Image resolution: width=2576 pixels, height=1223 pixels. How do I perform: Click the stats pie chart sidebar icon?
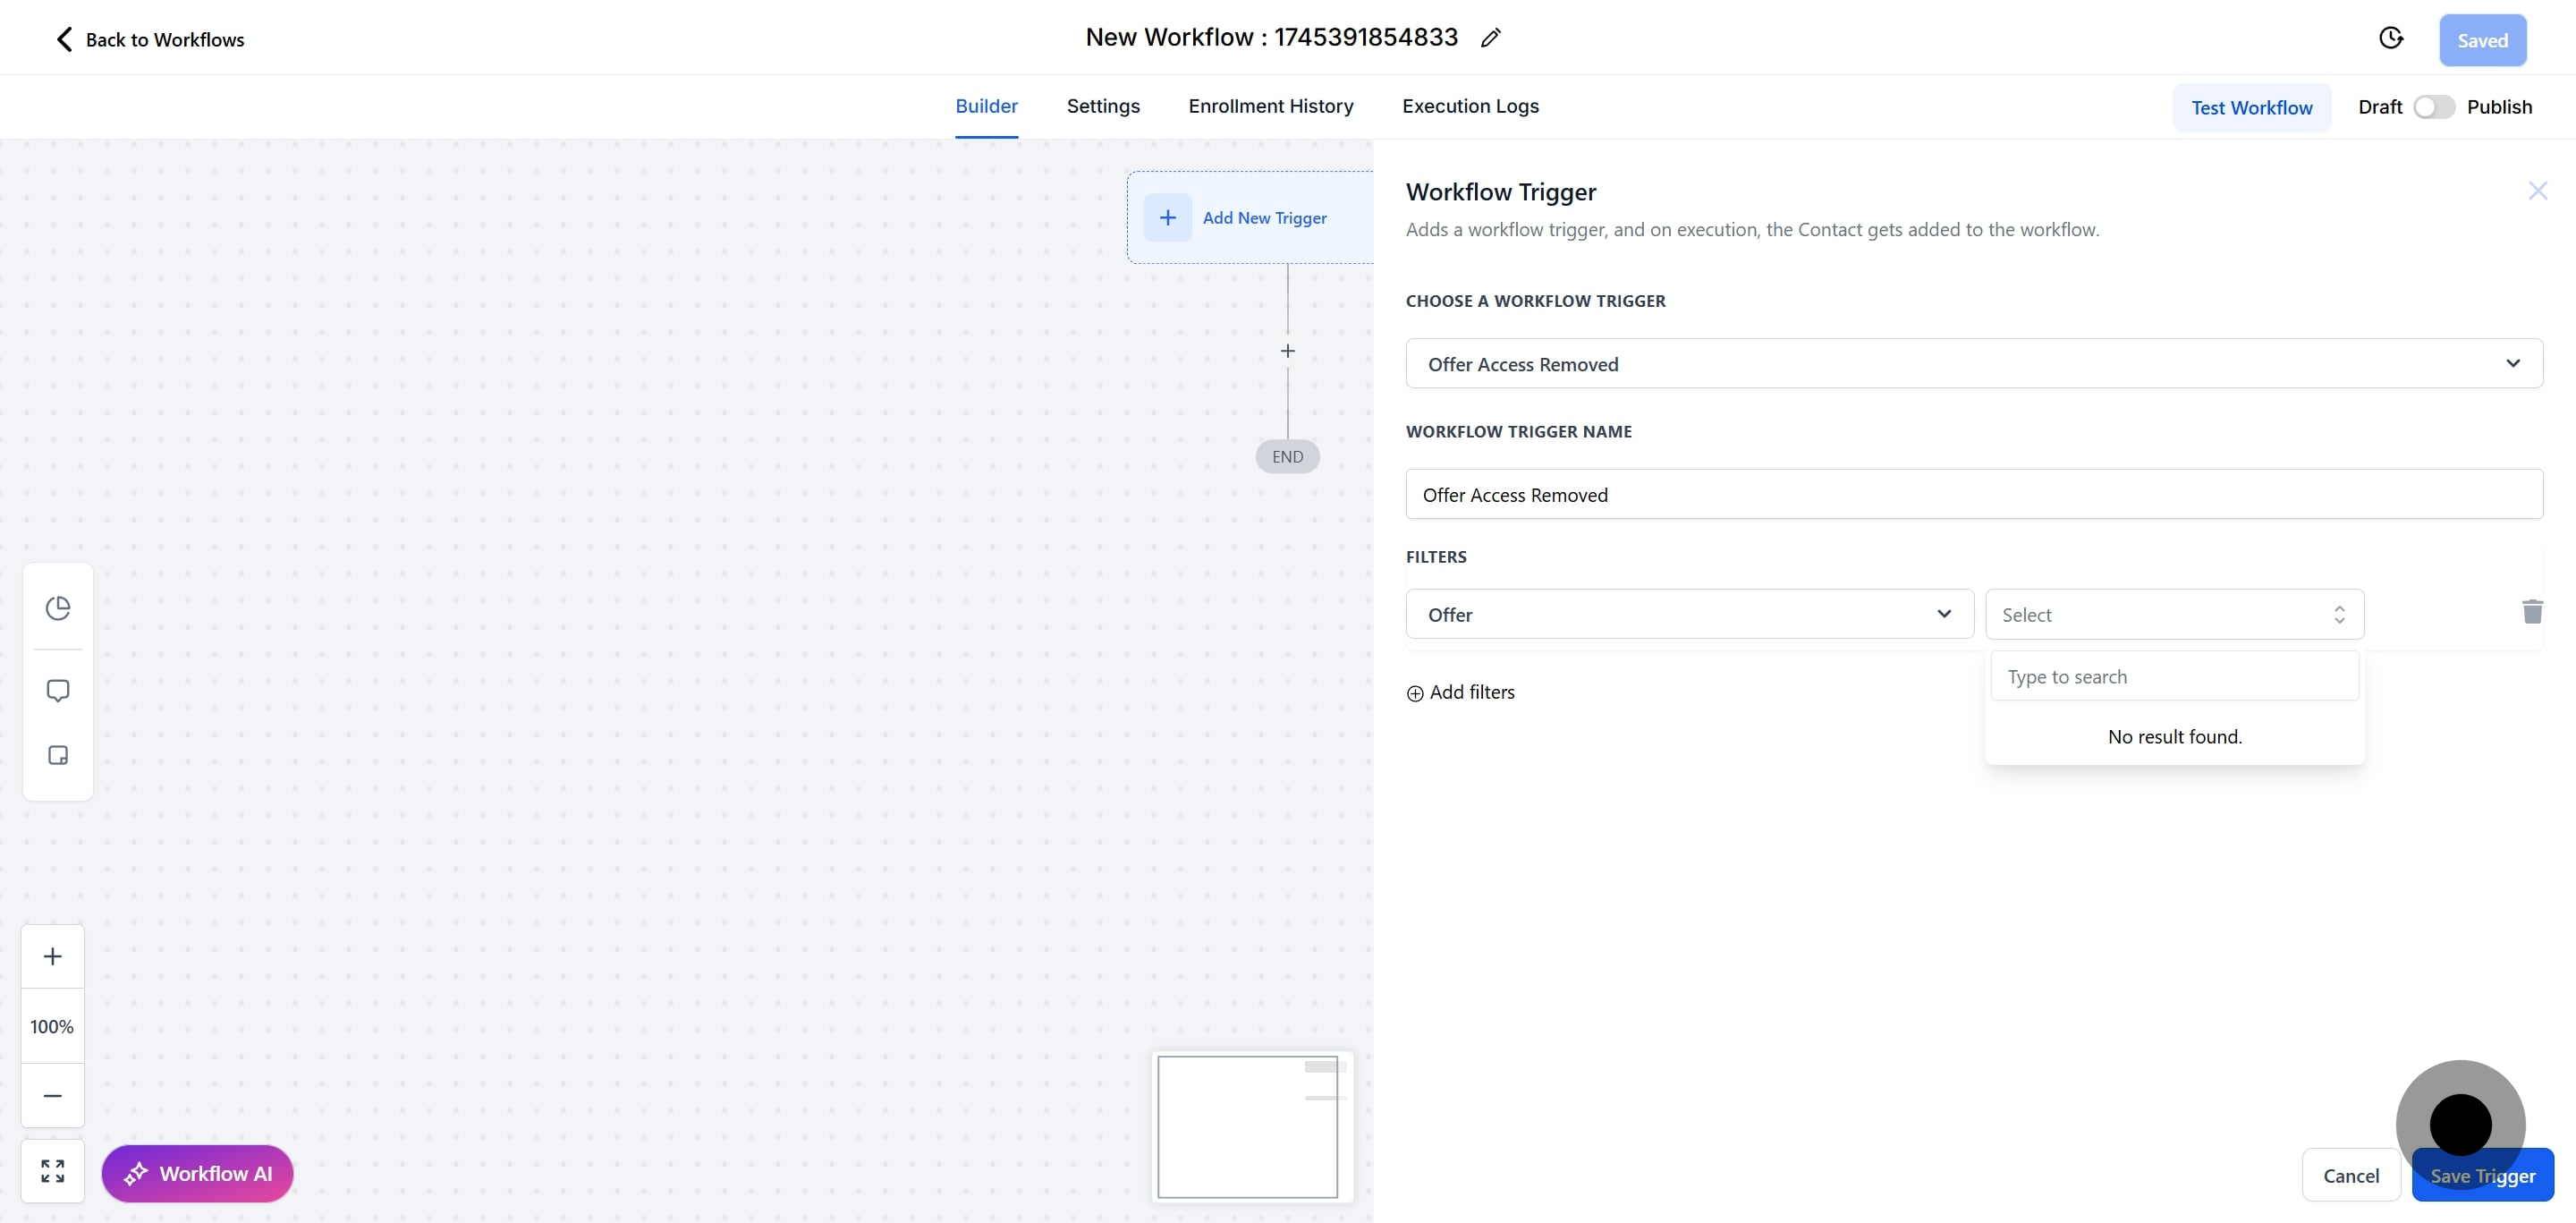(58, 608)
